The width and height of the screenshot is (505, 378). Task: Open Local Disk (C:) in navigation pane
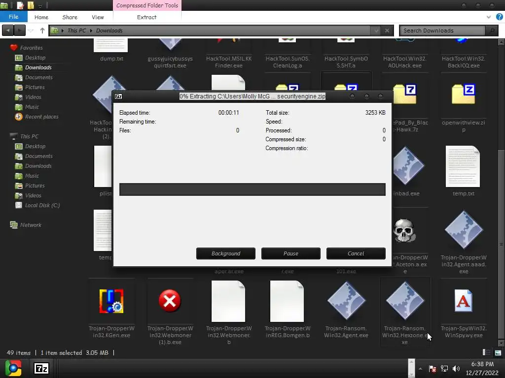tap(42, 205)
